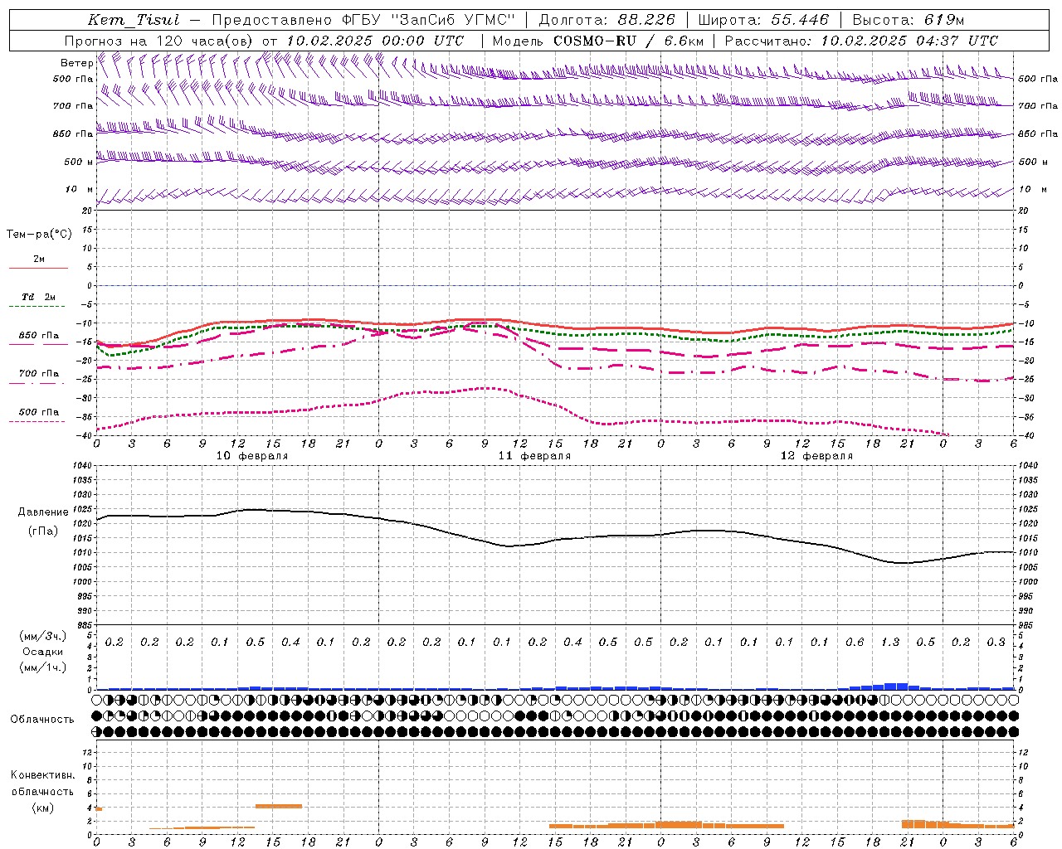Click the 'Давление' pressure panel label
Viewport: 1062px width, 849px height.
[x=43, y=512]
